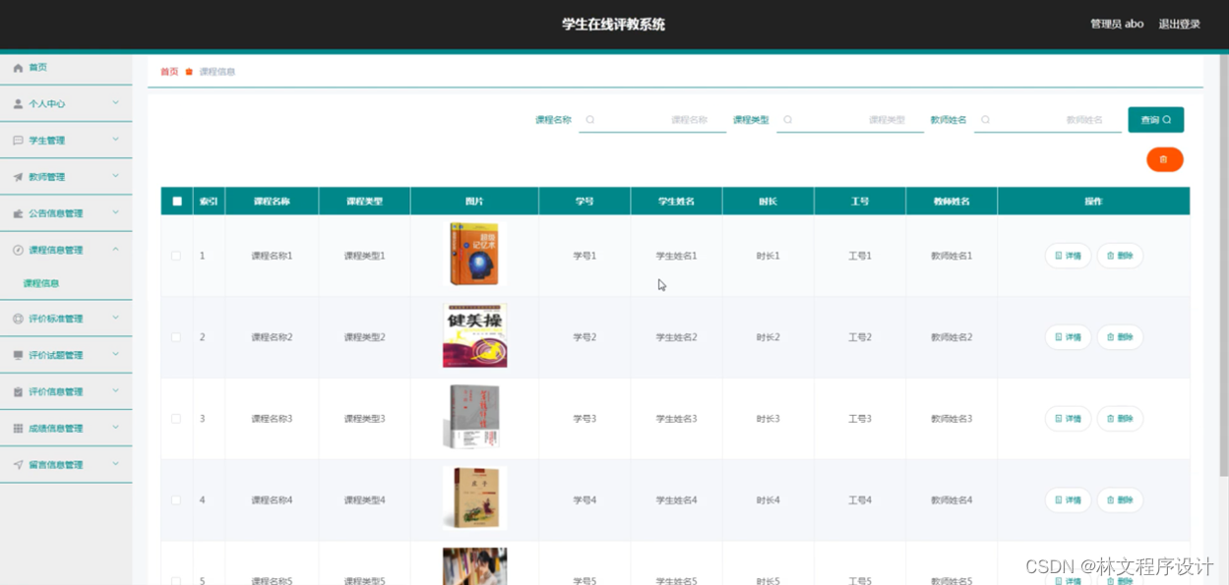Collapse the 课程信息管理 menu chevron
This screenshot has height=585, width=1229.
(115, 250)
